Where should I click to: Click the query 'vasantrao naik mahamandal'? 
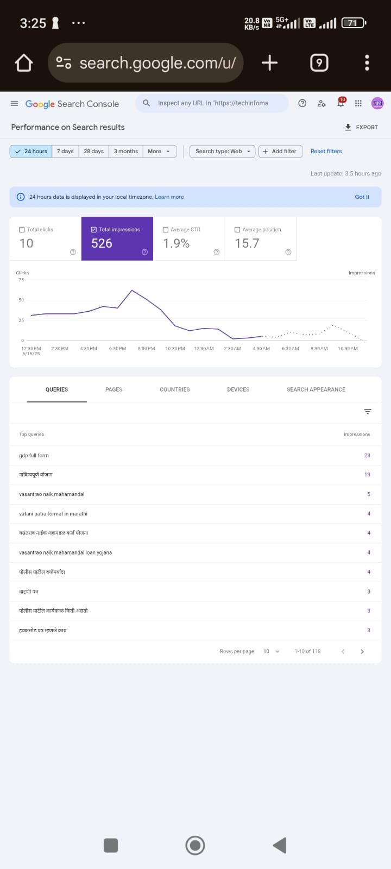pos(52,494)
